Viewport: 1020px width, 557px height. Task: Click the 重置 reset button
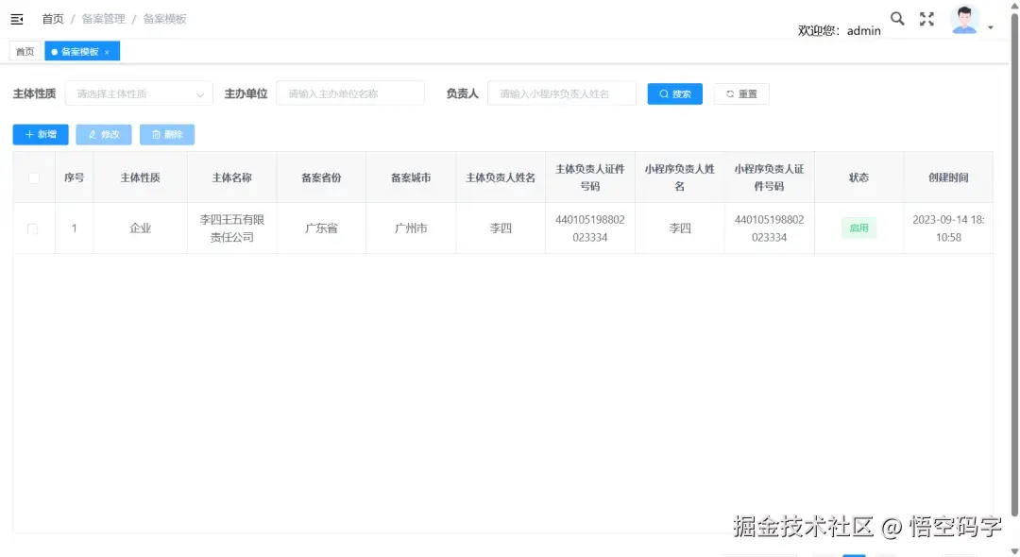click(740, 93)
